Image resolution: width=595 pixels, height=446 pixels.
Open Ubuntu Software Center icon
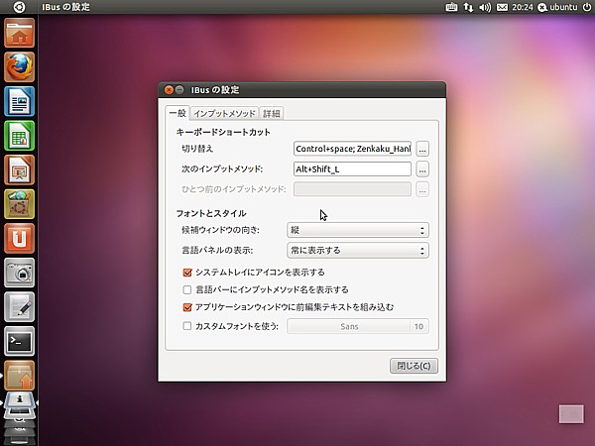click(20, 204)
